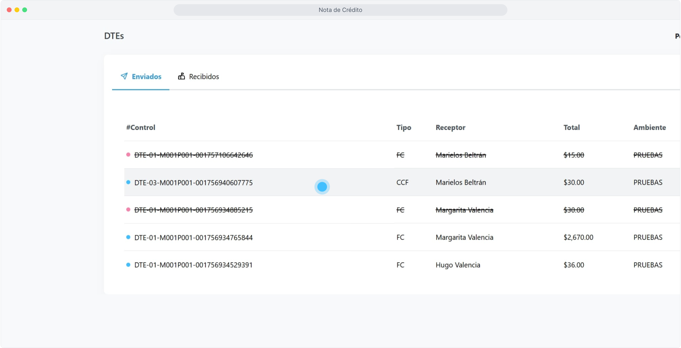Screen dimensions: 681x348
Task: Click the Receptor column header
Action: (450, 128)
